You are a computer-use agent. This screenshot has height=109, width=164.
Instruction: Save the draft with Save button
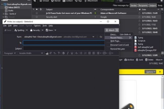pyautogui.click(x=49, y=30)
